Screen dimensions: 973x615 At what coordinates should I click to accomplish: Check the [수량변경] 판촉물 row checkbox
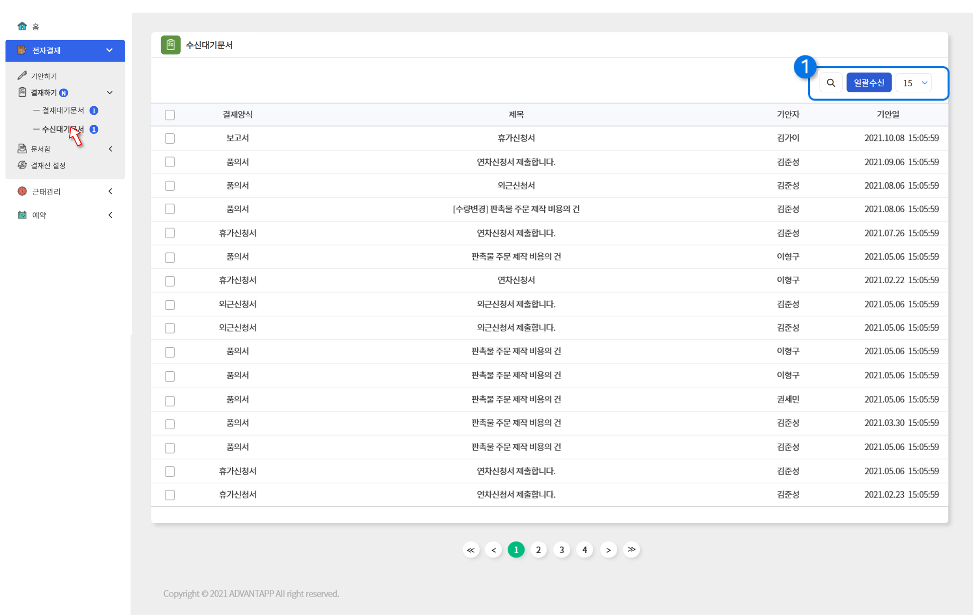pyautogui.click(x=170, y=209)
